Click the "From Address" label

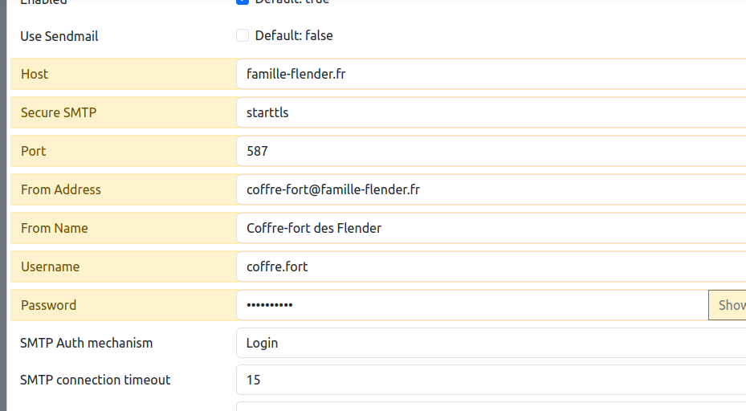tap(61, 189)
